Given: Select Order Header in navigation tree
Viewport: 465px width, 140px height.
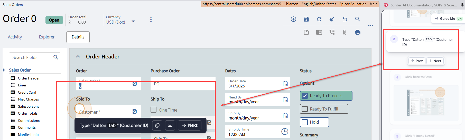Looking at the screenshot, I should point(29,78).
